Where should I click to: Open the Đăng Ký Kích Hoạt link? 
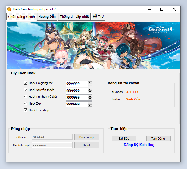[140, 145]
